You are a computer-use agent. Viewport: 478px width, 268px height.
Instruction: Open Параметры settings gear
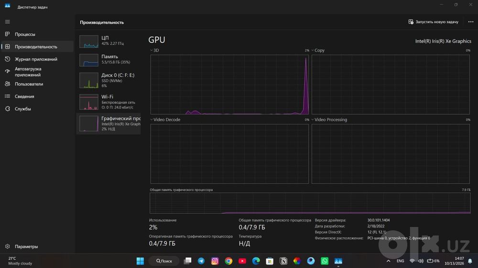coord(7,247)
